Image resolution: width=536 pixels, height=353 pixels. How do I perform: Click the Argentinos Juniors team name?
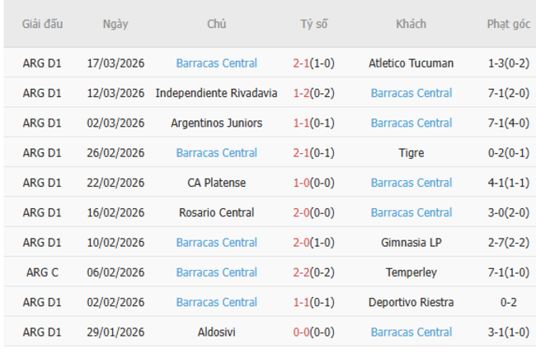216,123
